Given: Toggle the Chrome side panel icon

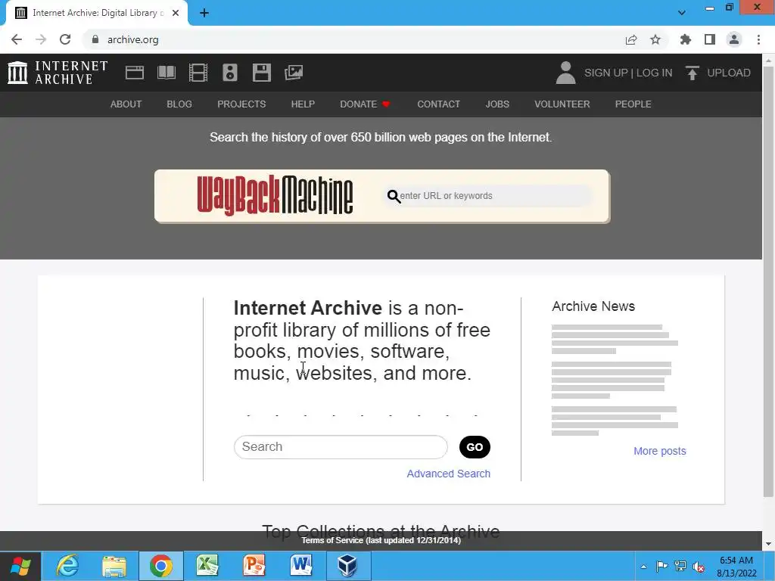Looking at the screenshot, I should (x=710, y=39).
